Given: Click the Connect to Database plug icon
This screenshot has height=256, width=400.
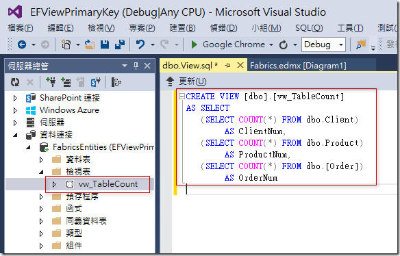Looking at the screenshot, I should 51,82.
